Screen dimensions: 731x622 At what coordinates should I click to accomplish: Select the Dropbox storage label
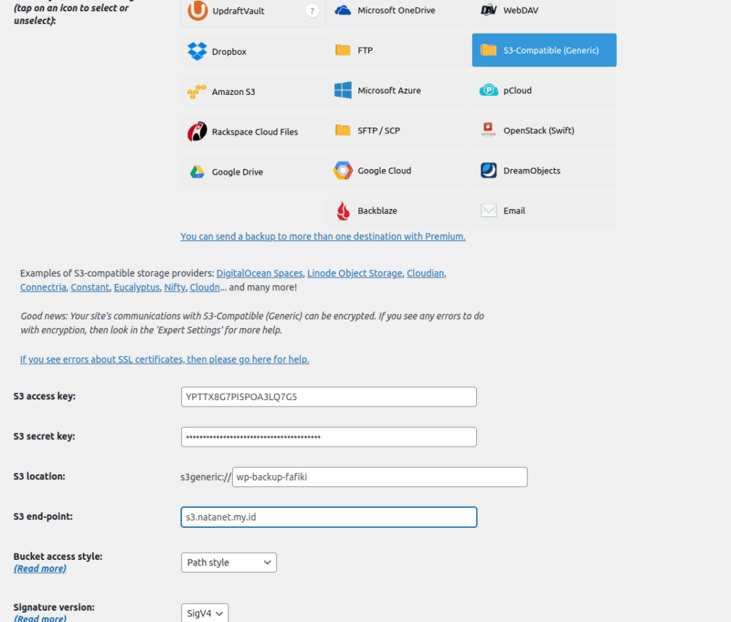tap(229, 52)
